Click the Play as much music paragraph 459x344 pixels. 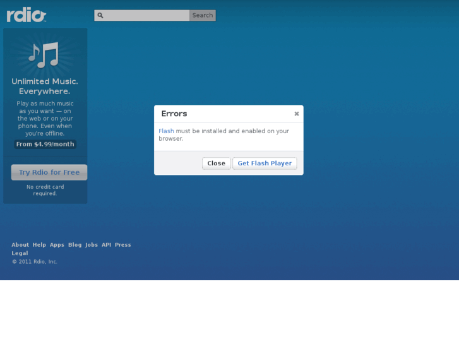[45, 118]
